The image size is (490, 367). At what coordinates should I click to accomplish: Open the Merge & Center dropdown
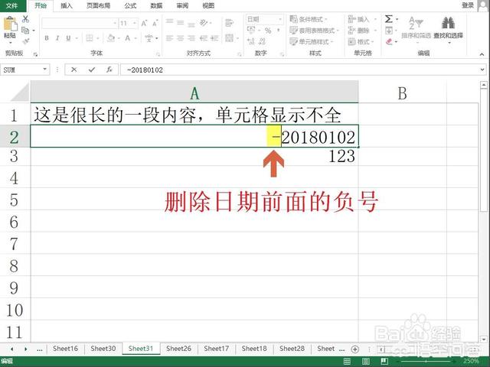(x=238, y=38)
